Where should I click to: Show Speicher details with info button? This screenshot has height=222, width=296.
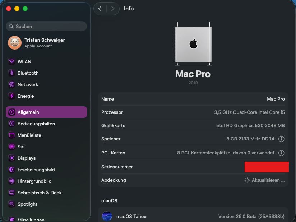point(281,139)
